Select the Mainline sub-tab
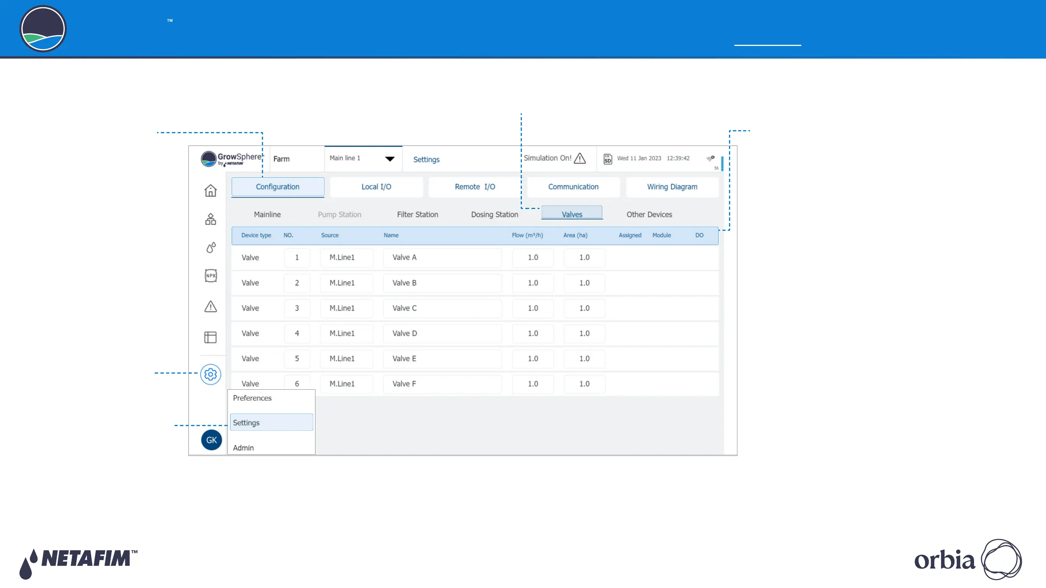The width and height of the screenshot is (1046, 588). pos(267,214)
